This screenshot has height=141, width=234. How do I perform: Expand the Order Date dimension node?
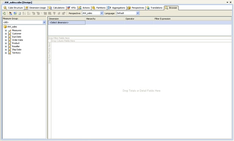click(6, 40)
